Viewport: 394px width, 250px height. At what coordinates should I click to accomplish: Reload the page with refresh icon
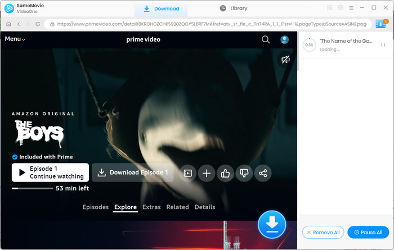coord(38,24)
